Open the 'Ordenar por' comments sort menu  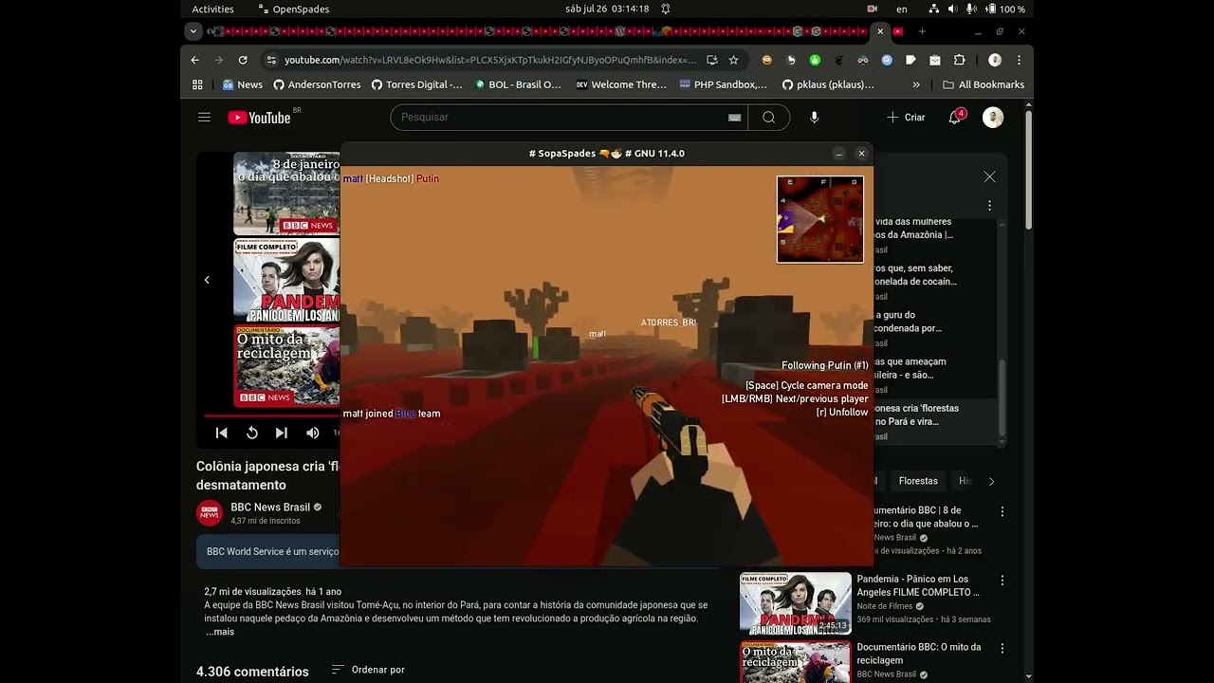pyautogui.click(x=368, y=670)
